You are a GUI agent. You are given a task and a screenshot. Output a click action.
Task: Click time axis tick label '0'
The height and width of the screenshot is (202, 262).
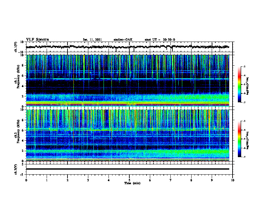26,180
